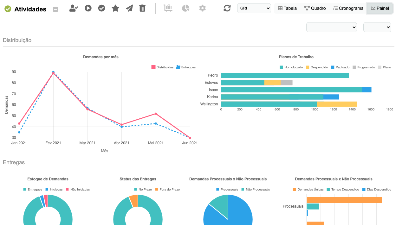Viewport: 396px width, 225px height.
Task: Switch to the Cronograma view
Action: pos(348,8)
